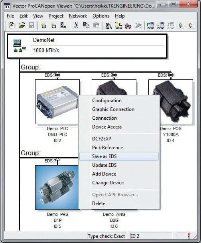Click the vertical bus structure toolbar icon
This screenshot has height=243, width=201.
[x=63, y=26]
